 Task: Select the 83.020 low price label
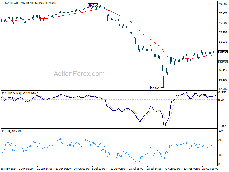coord(155,88)
